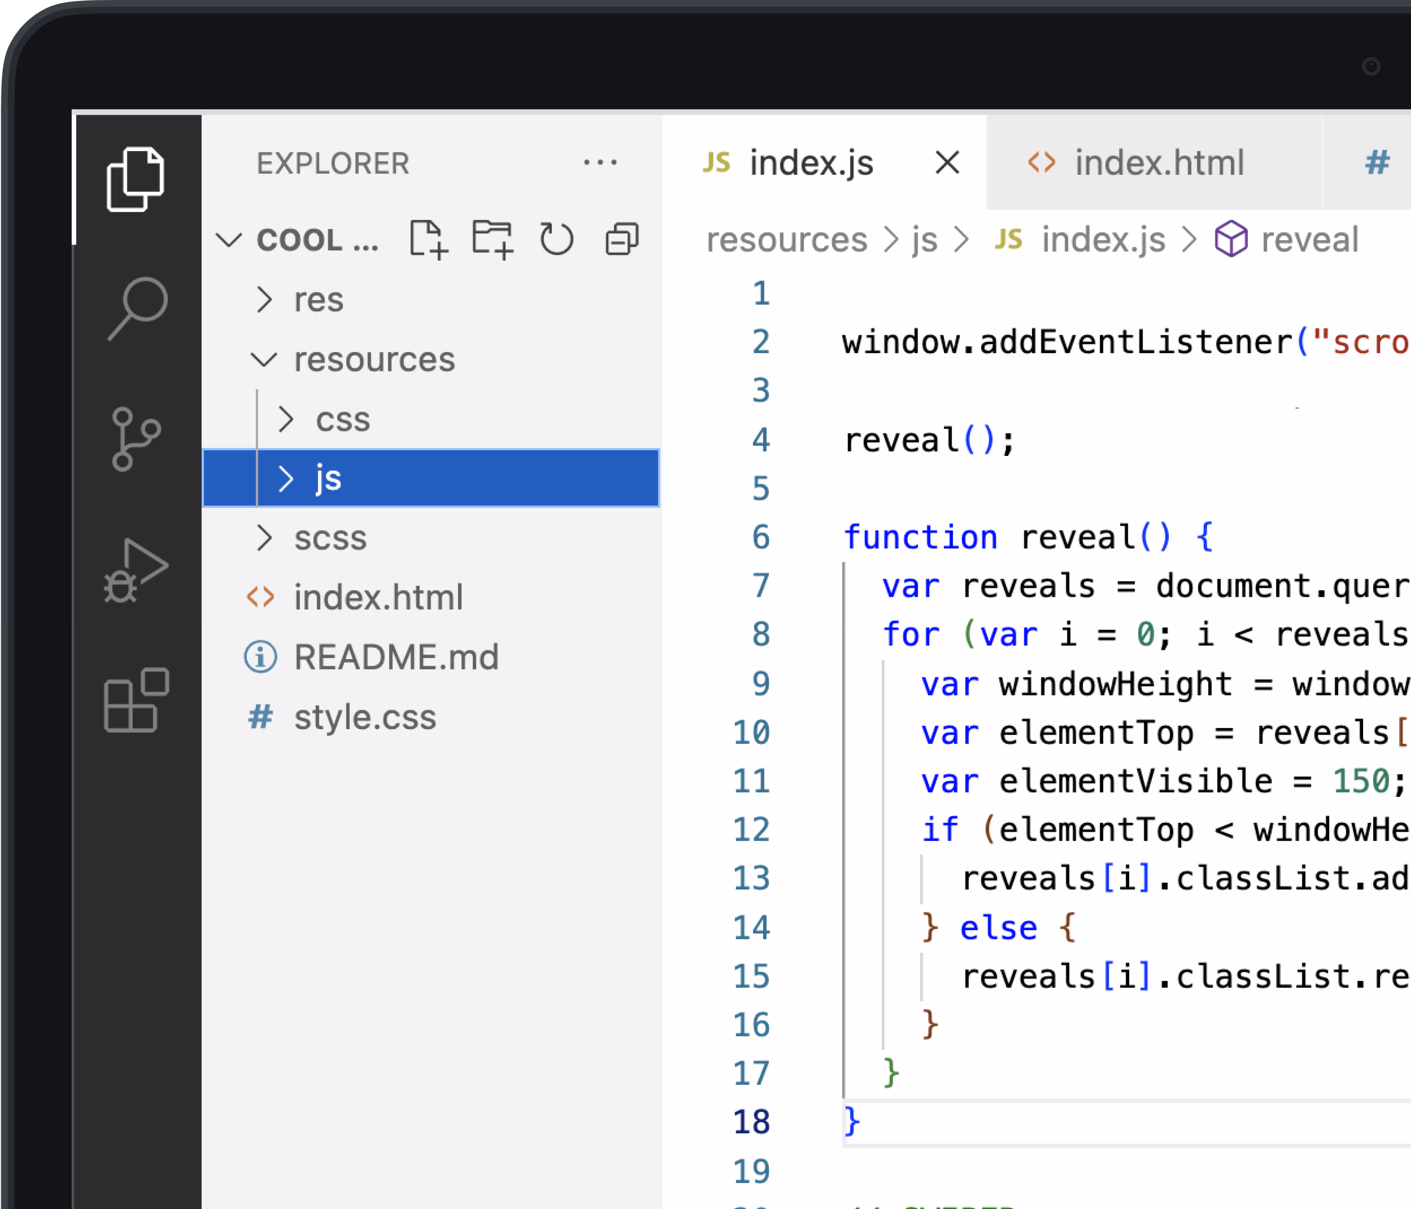Image resolution: width=1411 pixels, height=1209 pixels.
Task: Click the 'var reveals = document' line
Action: click(1145, 586)
